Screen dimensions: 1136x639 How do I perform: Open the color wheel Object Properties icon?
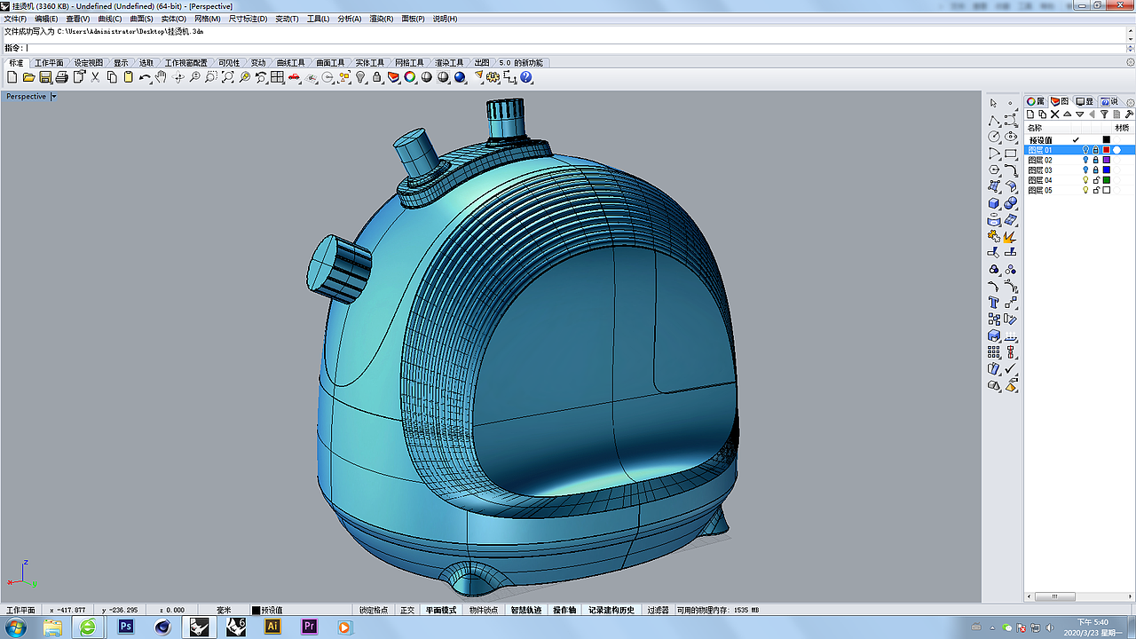coord(410,77)
